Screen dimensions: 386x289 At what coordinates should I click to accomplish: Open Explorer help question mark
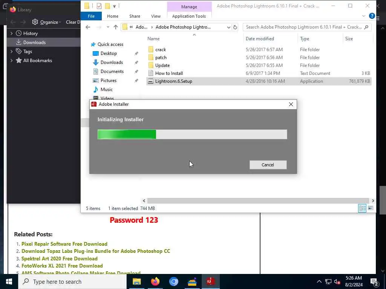(372, 16)
